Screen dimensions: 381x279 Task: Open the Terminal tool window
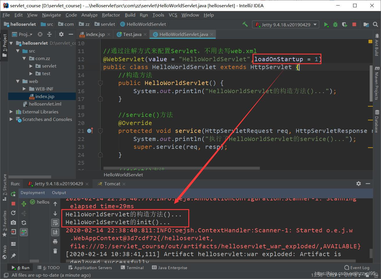(132, 268)
